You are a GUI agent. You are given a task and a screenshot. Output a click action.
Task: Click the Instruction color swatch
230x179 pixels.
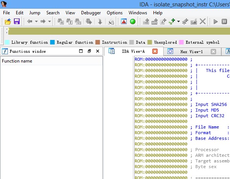click(x=98, y=42)
